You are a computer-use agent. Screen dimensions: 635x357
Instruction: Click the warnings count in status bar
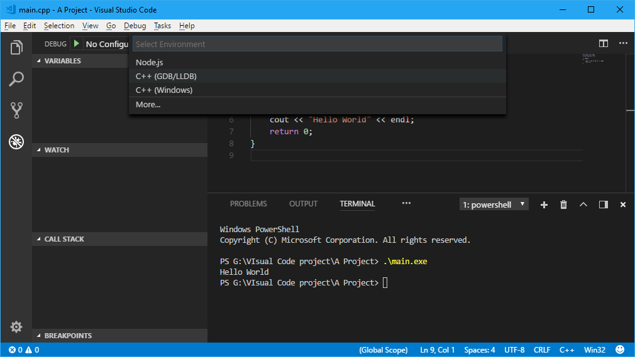tap(33, 349)
